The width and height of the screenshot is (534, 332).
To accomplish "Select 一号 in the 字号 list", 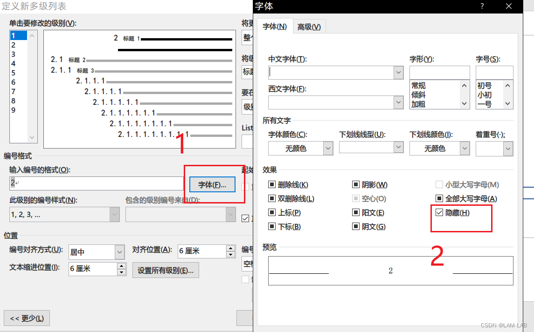I will click(484, 104).
